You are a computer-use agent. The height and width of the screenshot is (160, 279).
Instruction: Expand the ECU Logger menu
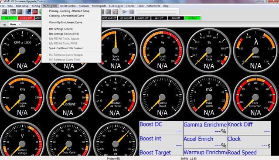point(116,6)
